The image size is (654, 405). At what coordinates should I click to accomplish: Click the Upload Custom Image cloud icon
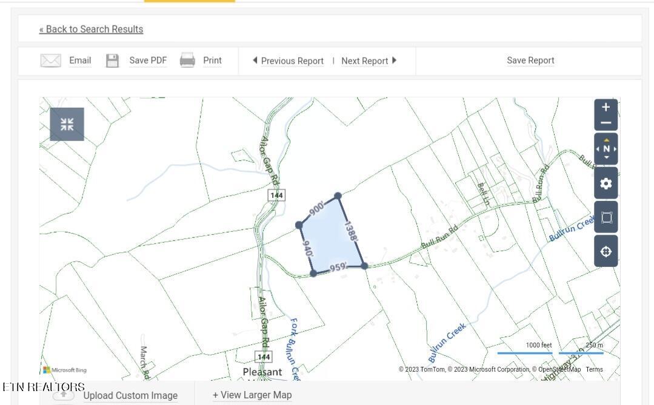[63, 395]
